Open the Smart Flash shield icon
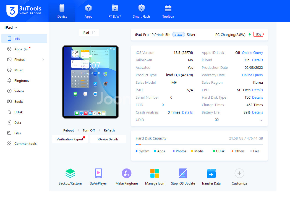This screenshot has height=200, width=290. pyautogui.click(x=142, y=8)
